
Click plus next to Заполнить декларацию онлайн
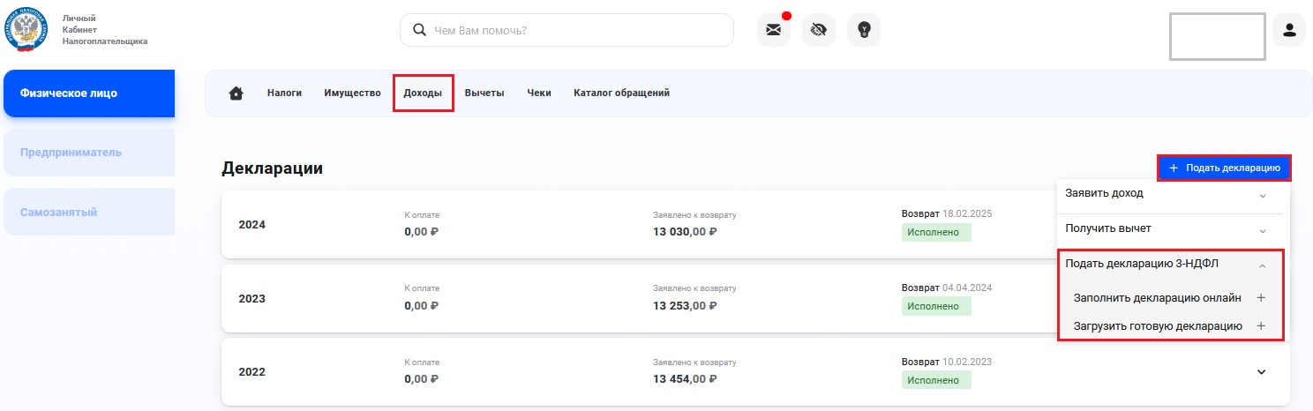tap(1261, 298)
